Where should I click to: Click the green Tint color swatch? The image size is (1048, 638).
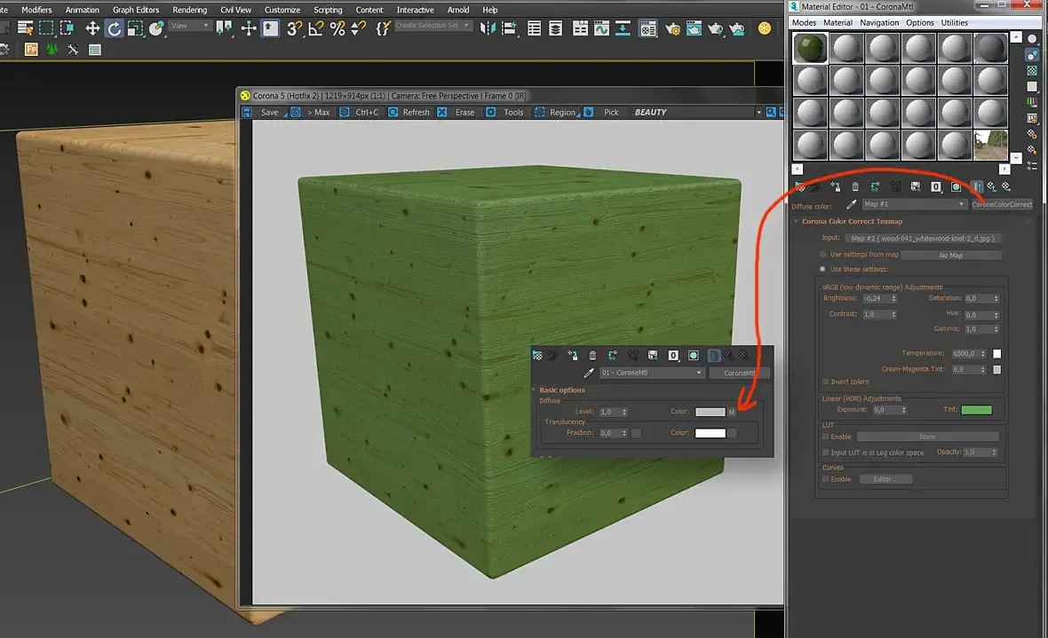[976, 410]
